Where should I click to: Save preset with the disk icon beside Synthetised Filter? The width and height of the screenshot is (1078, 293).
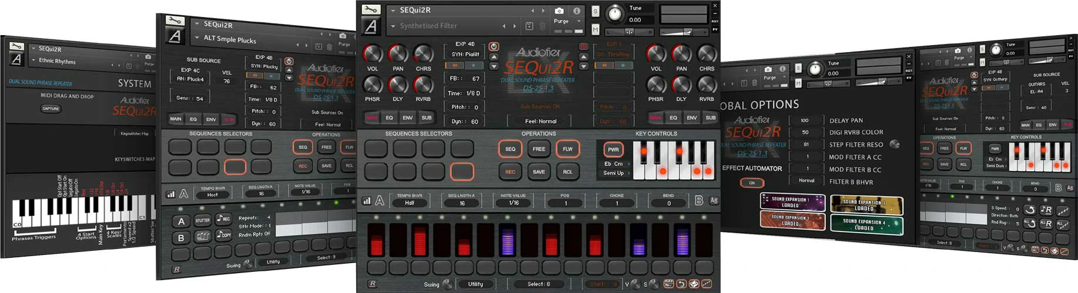[x=529, y=26]
